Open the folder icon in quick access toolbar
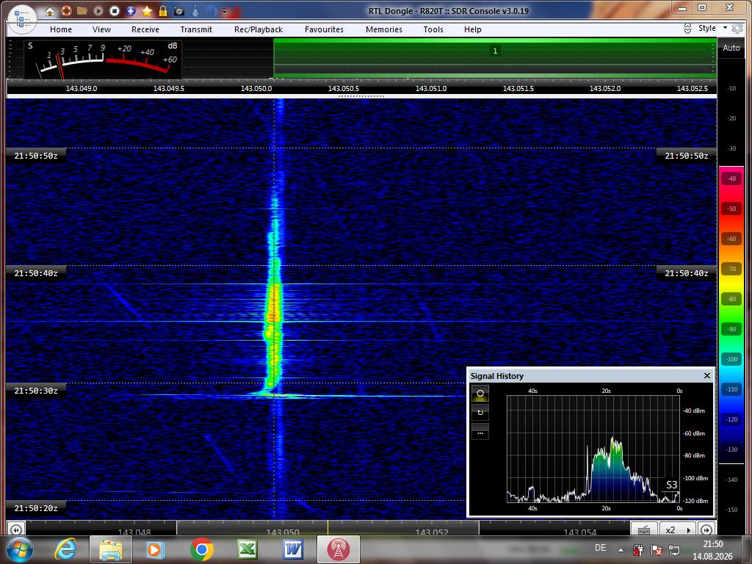This screenshot has width=752, height=564. tap(82, 11)
